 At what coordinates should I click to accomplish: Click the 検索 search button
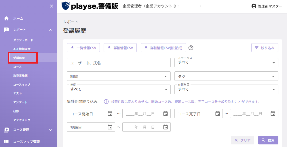268,140
